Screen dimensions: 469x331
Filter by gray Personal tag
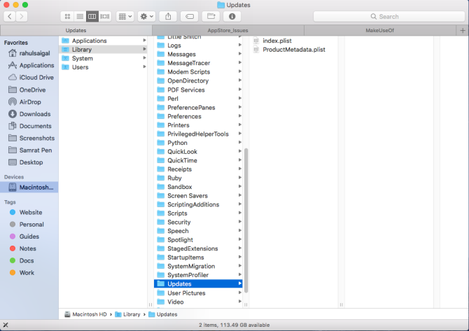pyautogui.click(x=27, y=224)
